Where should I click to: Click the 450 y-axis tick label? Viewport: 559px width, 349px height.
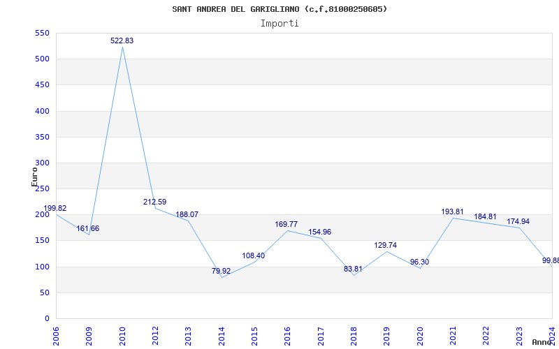click(x=42, y=85)
